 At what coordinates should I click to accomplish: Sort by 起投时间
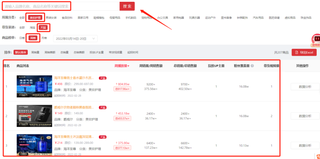(133, 52)
